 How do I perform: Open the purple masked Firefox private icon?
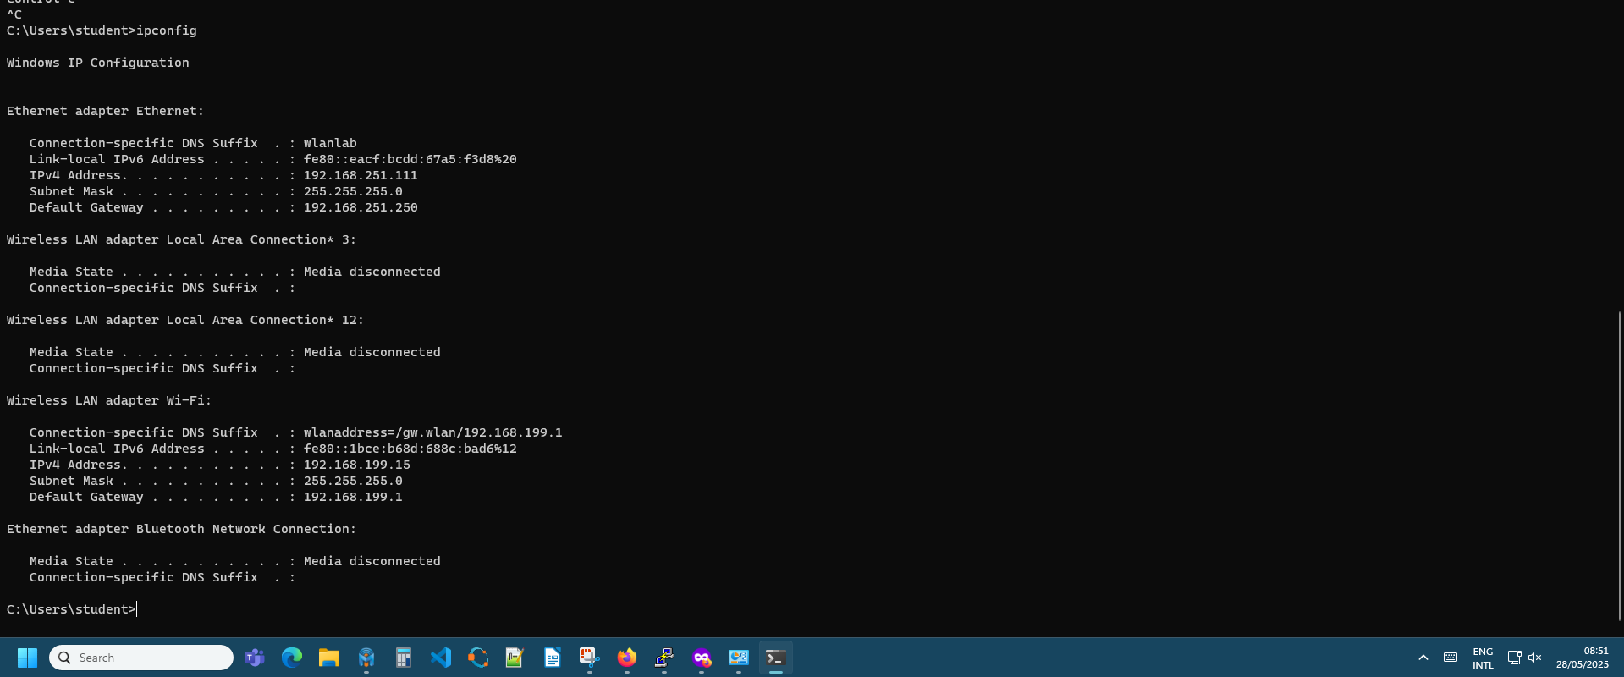pyautogui.click(x=702, y=658)
